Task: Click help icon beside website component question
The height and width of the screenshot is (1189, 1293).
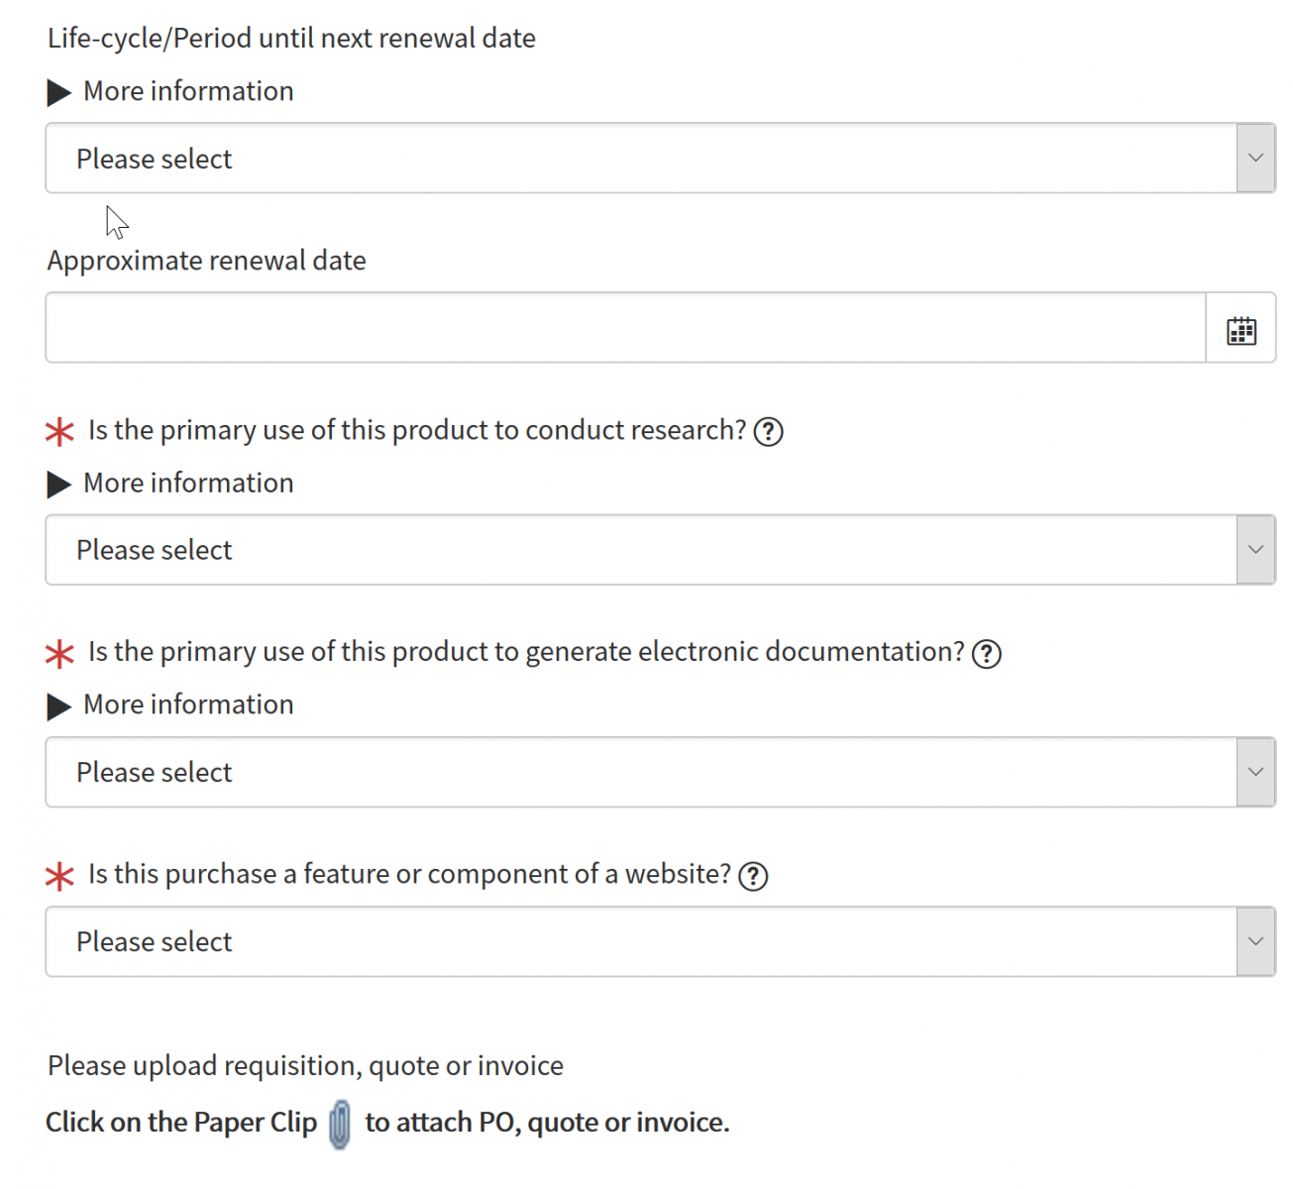Action: [x=753, y=876]
